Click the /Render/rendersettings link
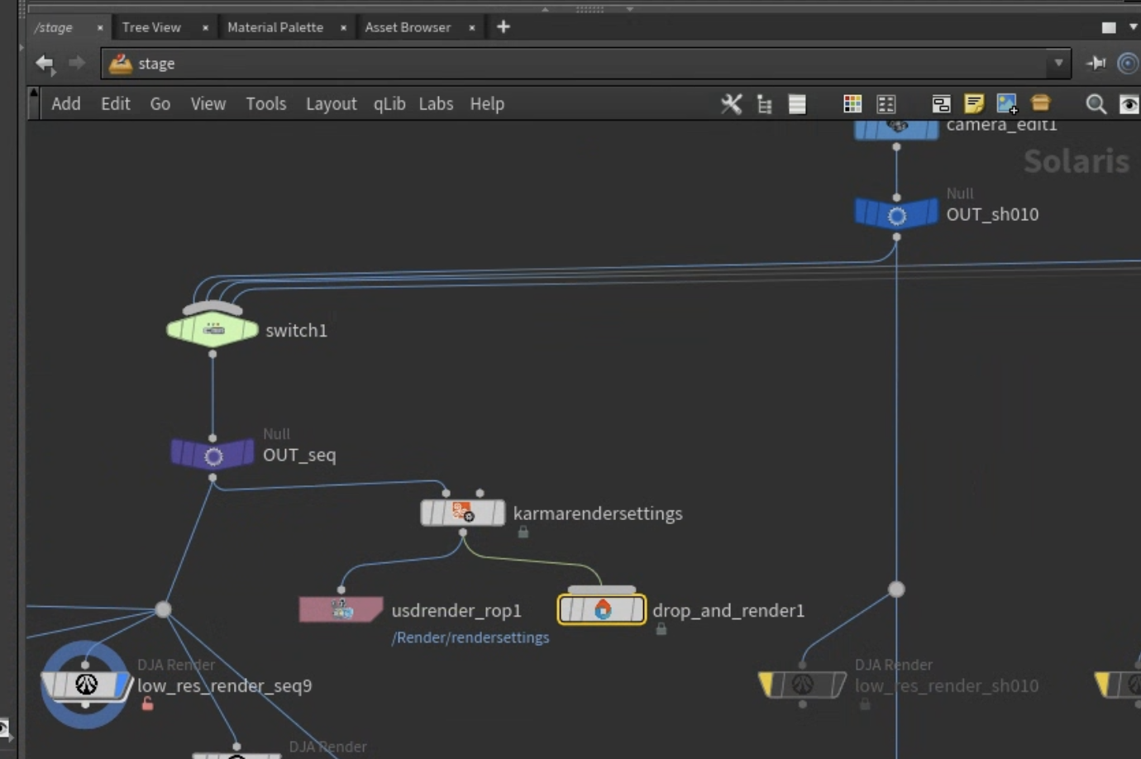 click(x=470, y=637)
